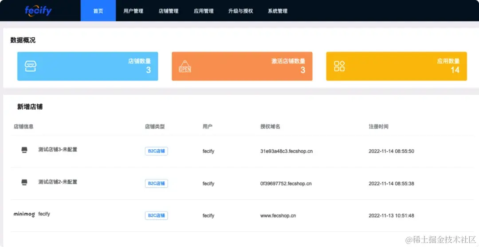
Task: Click the minimog logo in fecify row
Action: coord(24,214)
